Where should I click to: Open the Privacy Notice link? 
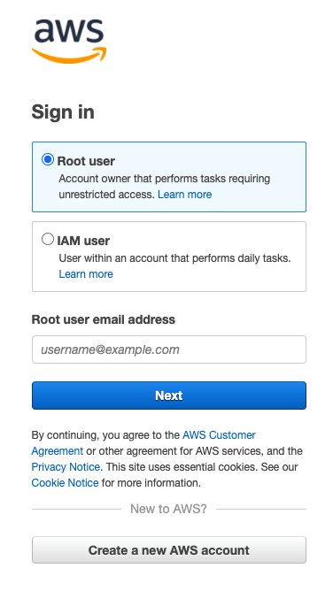point(66,467)
